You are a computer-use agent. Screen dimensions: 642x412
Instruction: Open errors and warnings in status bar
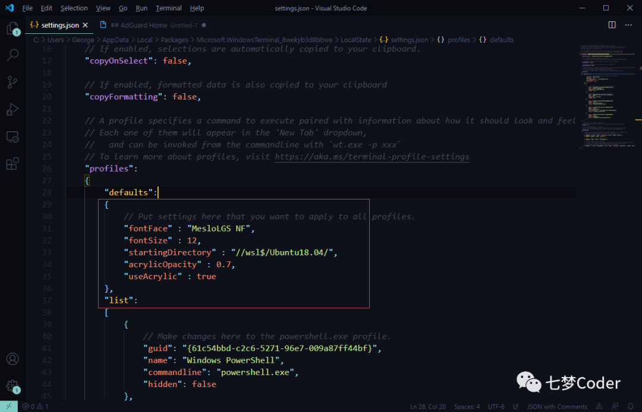click(x=35, y=407)
